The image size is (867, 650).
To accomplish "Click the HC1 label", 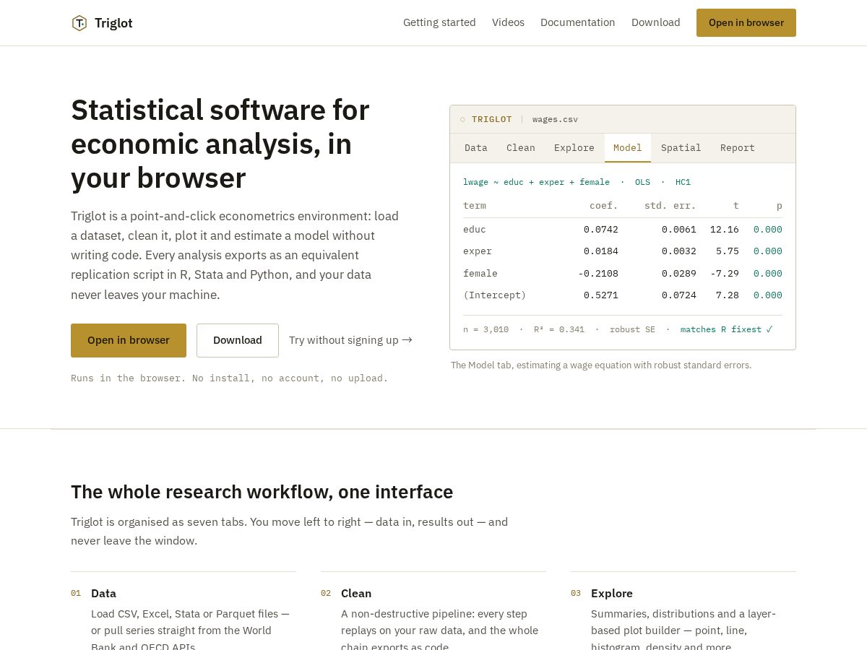I will click(683, 182).
